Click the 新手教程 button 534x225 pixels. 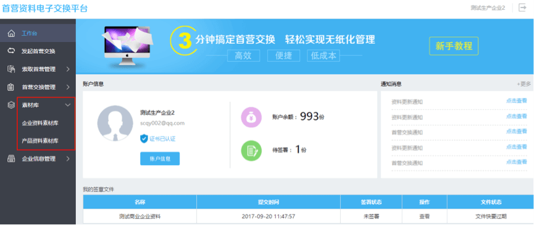454,46
